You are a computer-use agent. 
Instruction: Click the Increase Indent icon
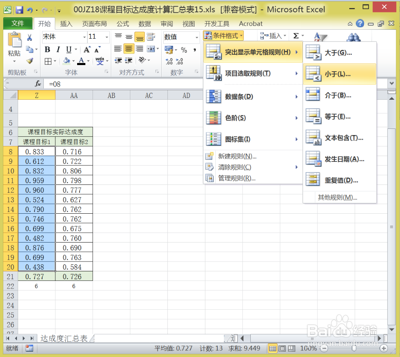(129, 61)
